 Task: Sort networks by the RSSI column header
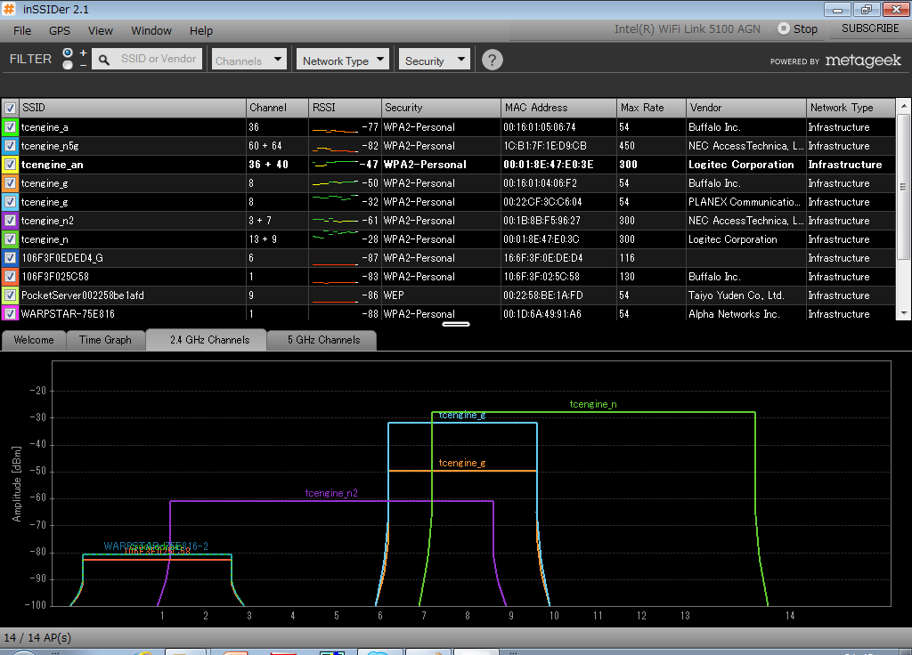pyautogui.click(x=345, y=108)
